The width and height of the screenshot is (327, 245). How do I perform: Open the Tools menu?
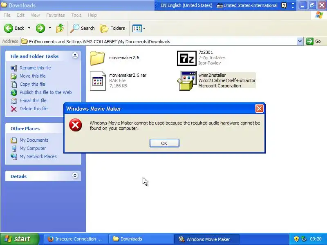click(x=76, y=15)
